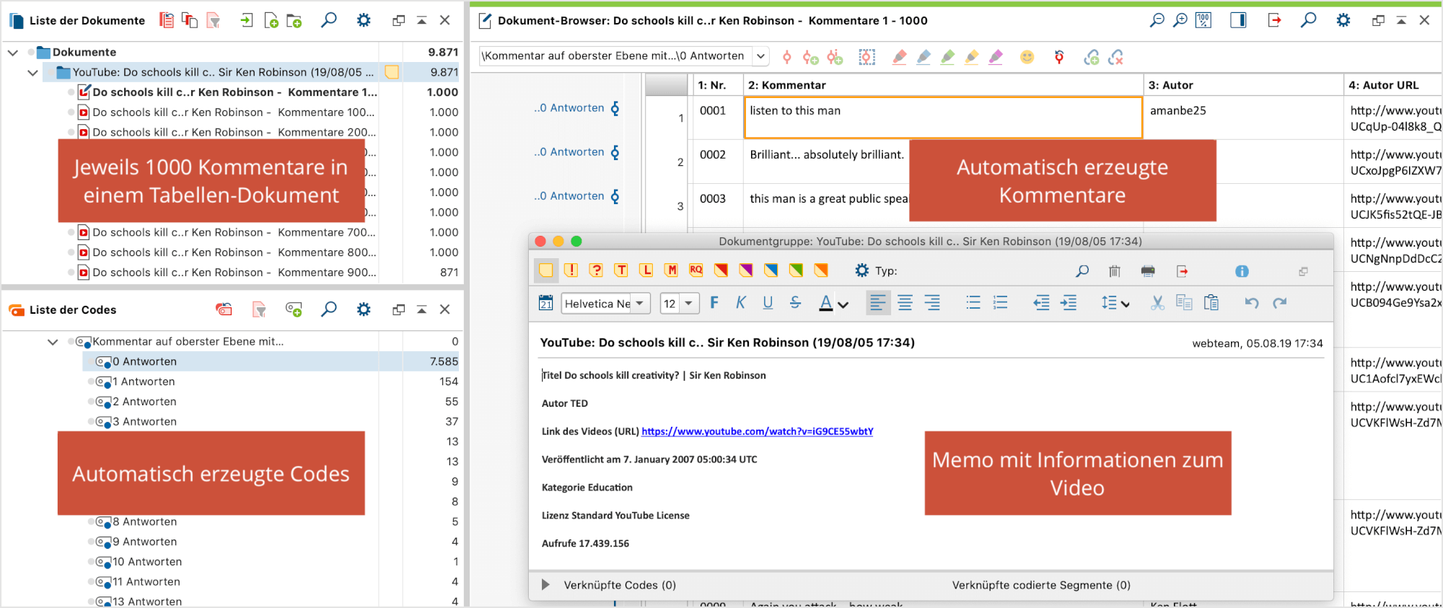
Task: Click the emoticode smiley icon
Action: pyautogui.click(x=1027, y=57)
